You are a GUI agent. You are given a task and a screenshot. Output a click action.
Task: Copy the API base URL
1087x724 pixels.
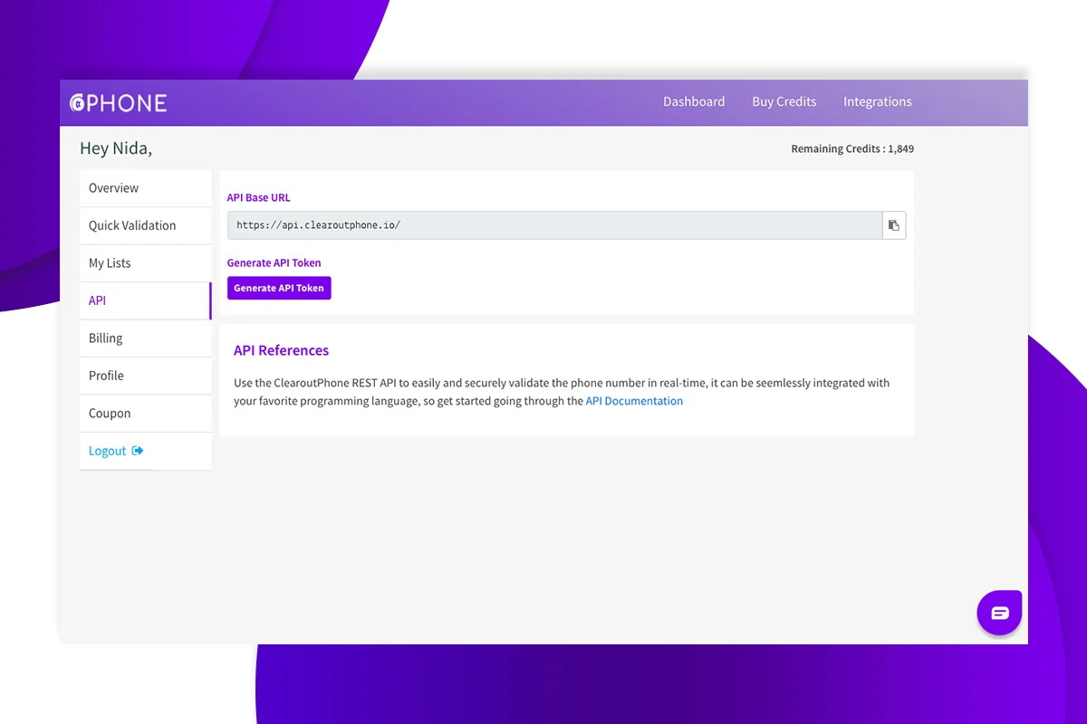[894, 225]
